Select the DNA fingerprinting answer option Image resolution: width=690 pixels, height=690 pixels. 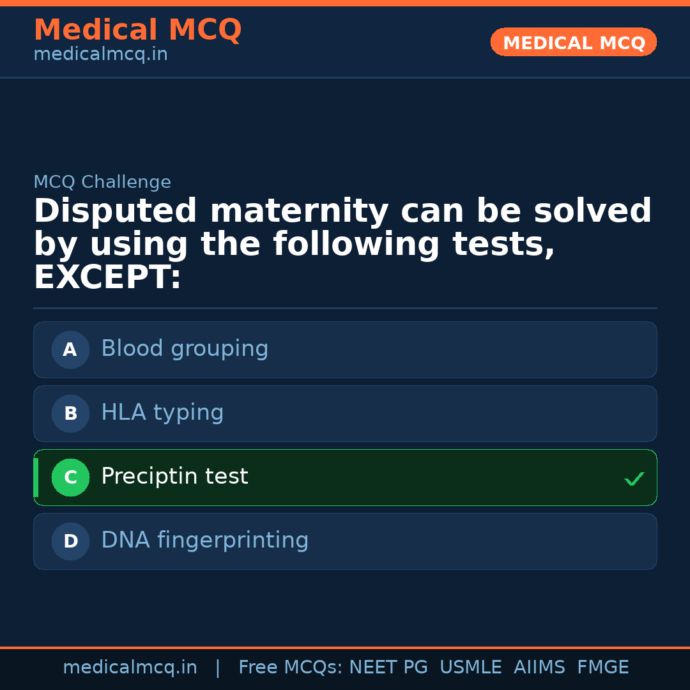point(345,541)
